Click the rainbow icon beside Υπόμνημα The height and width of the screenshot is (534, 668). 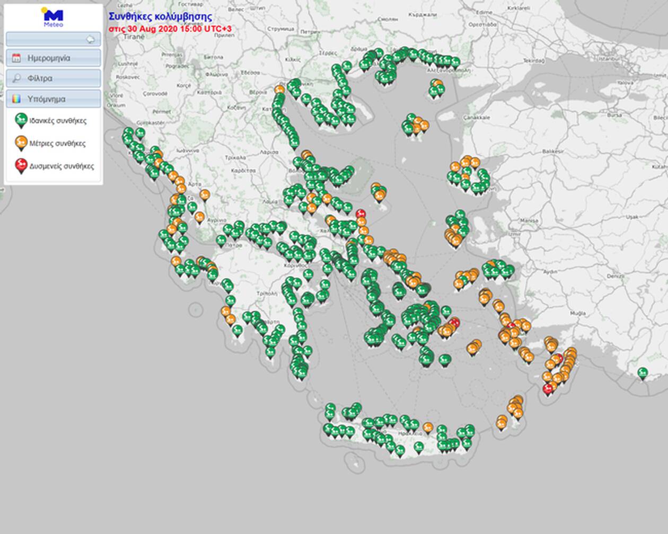tap(16, 99)
